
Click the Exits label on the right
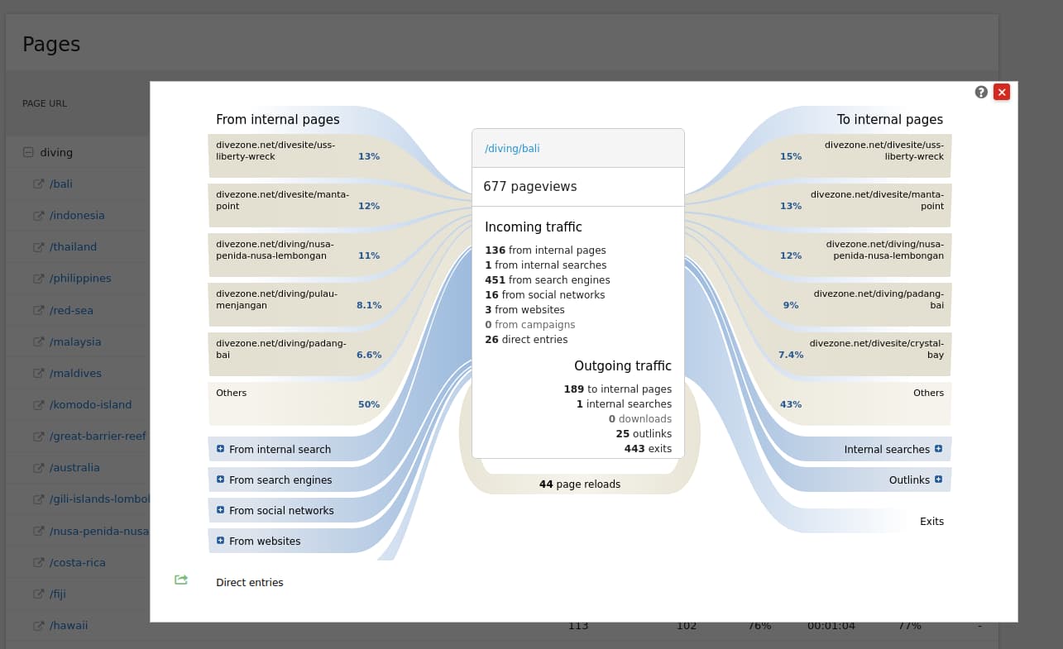pyautogui.click(x=931, y=522)
